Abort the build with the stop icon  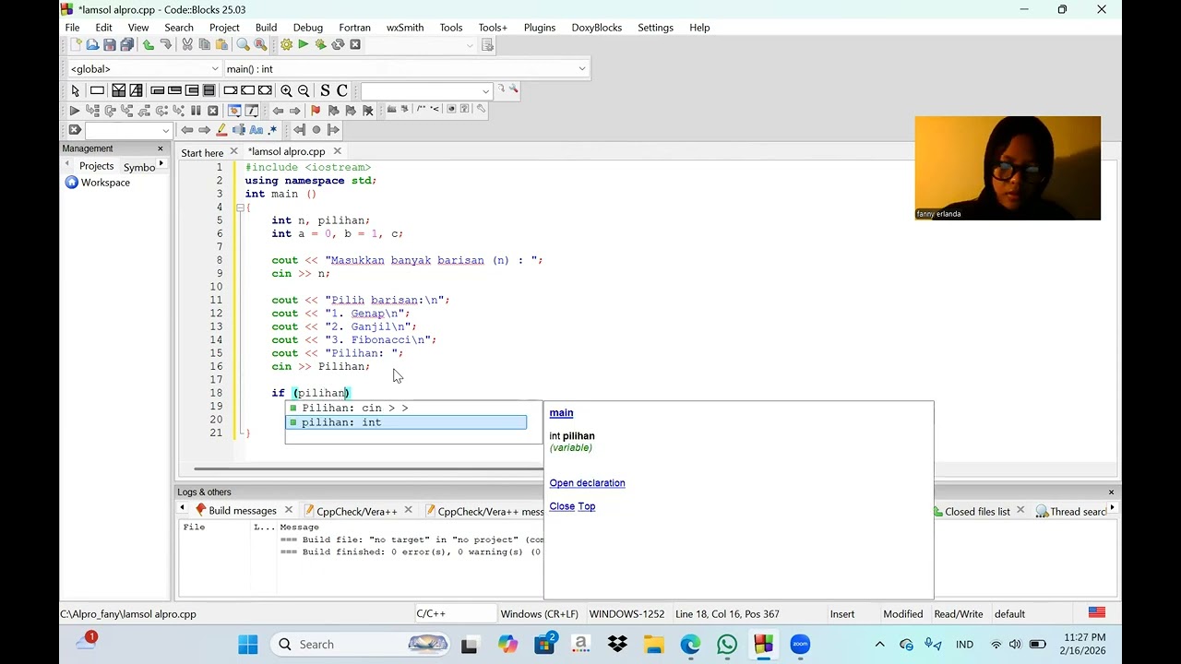pyautogui.click(x=355, y=44)
